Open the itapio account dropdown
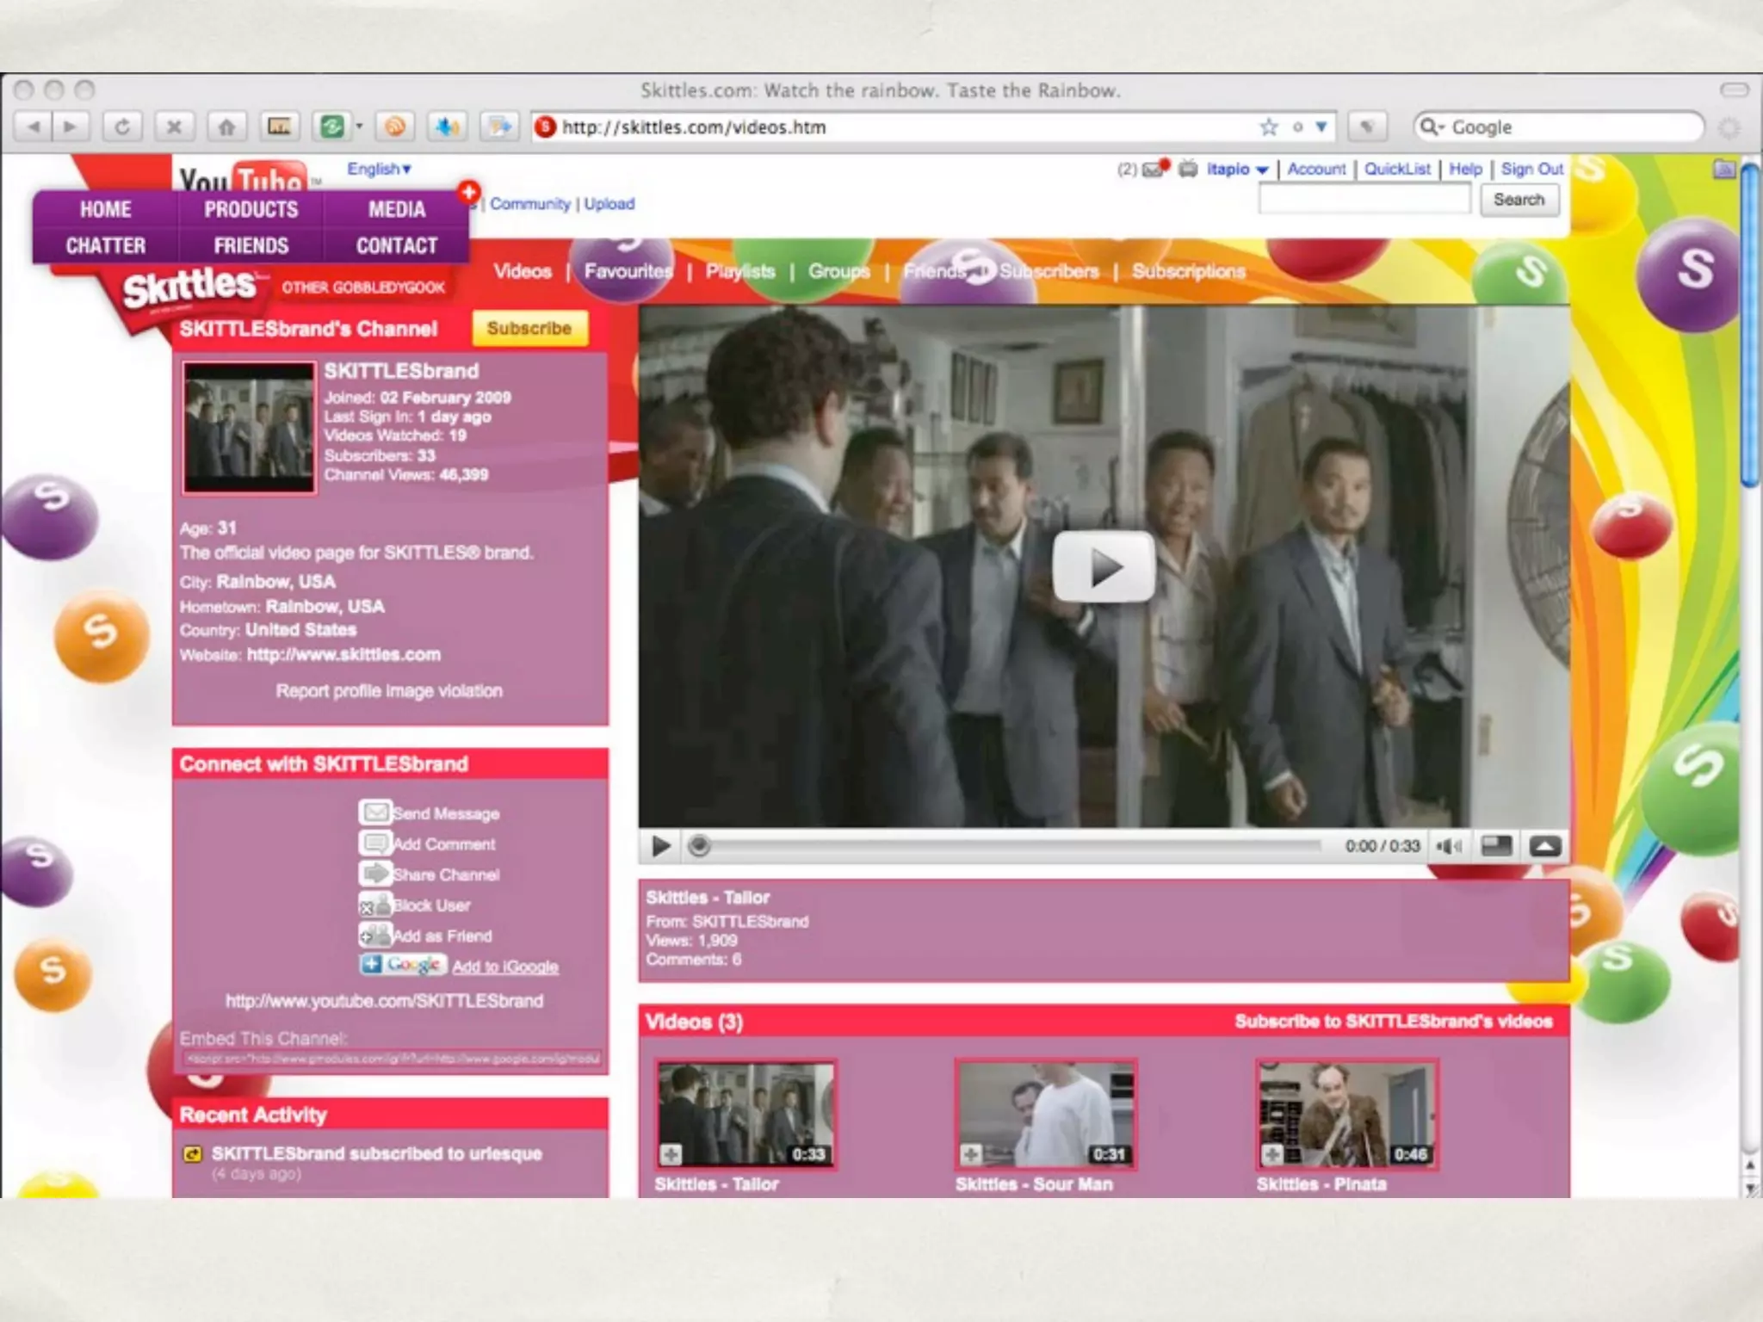Screen dimensions: 1763x1322 (1262, 170)
